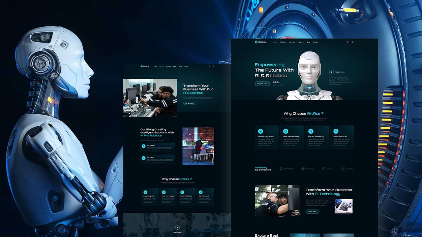
Task: Click the '200 +' counter text
Action: (x=276, y=82)
